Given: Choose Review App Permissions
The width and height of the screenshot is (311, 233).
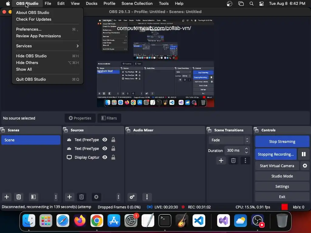Looking at the screenshot, I should pyautogui.click(x=47, y=36).
